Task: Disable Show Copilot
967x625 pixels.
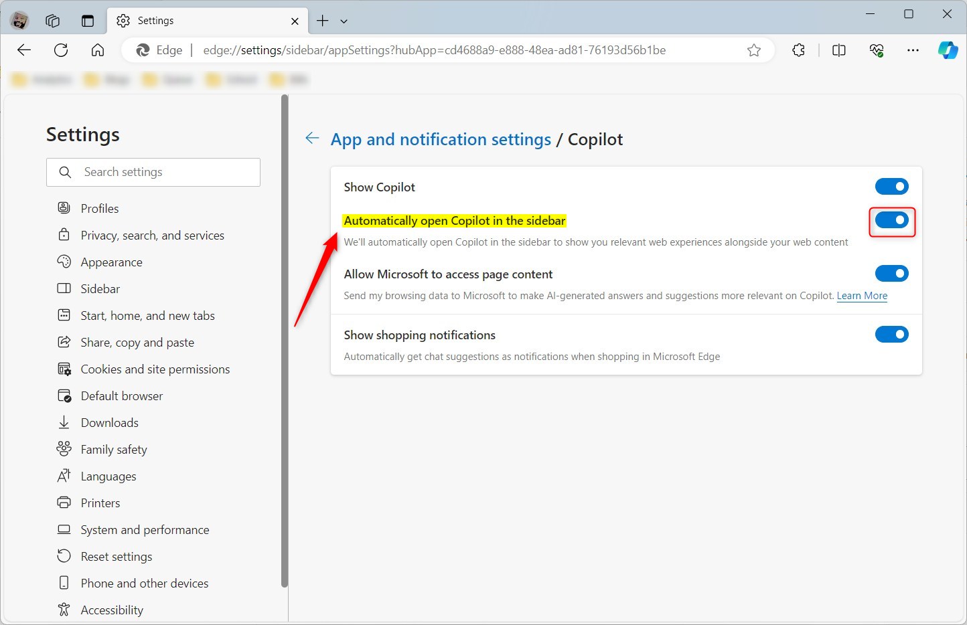Action: click(892, 186)
